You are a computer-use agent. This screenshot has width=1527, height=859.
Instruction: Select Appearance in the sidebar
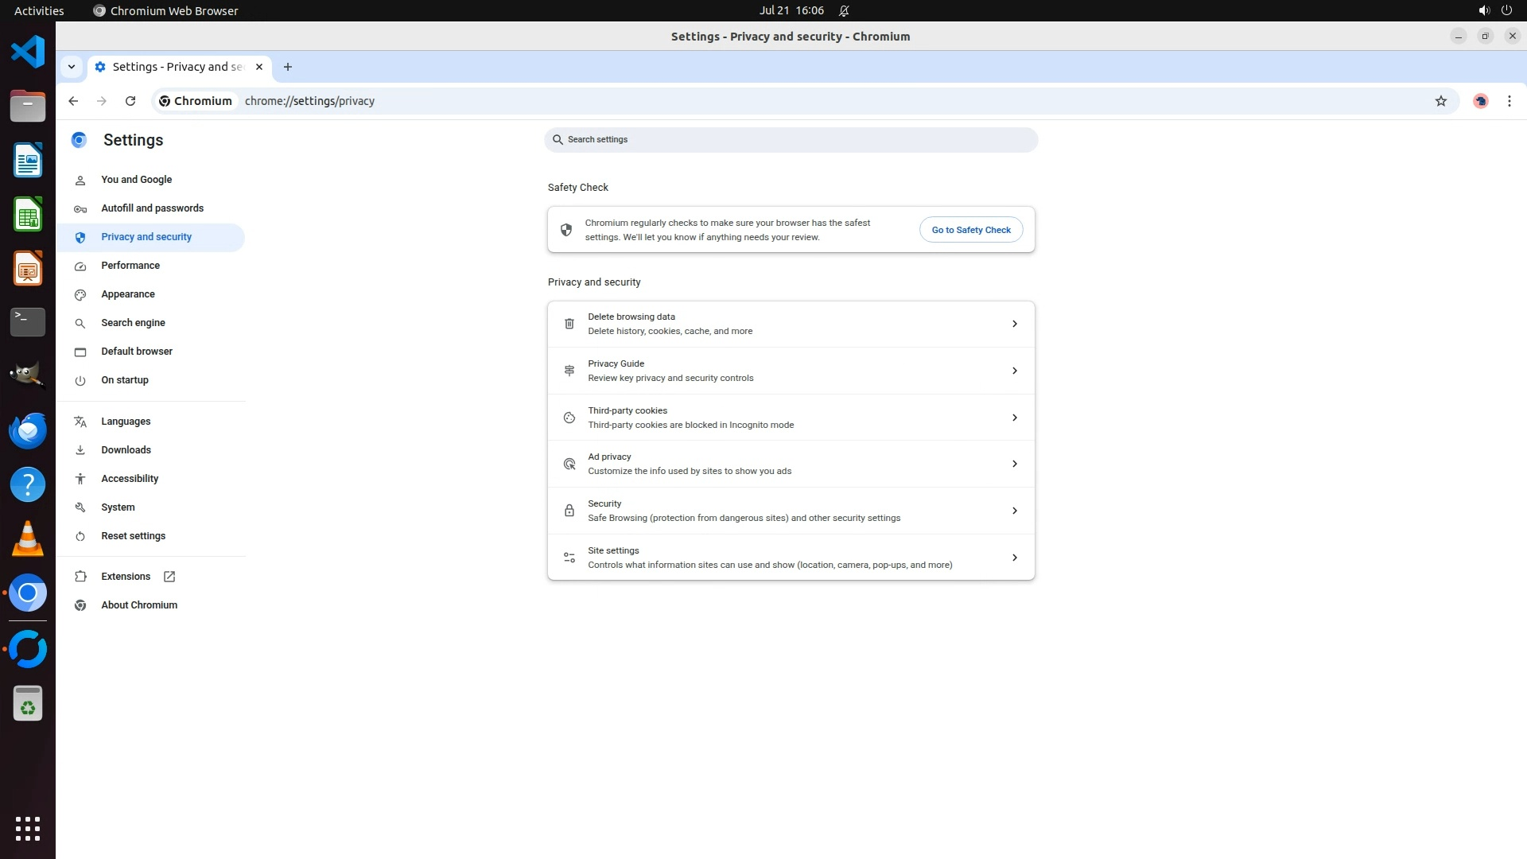click(128, 294)
